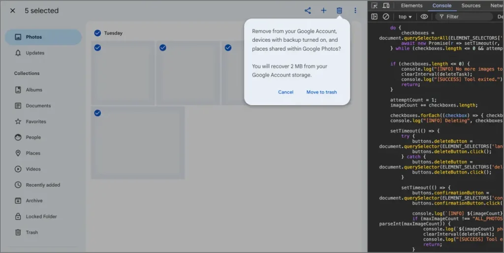
Task: Deselect the first photo in Tuesday row
Action: pyautogui.click(x=97, y=48)
